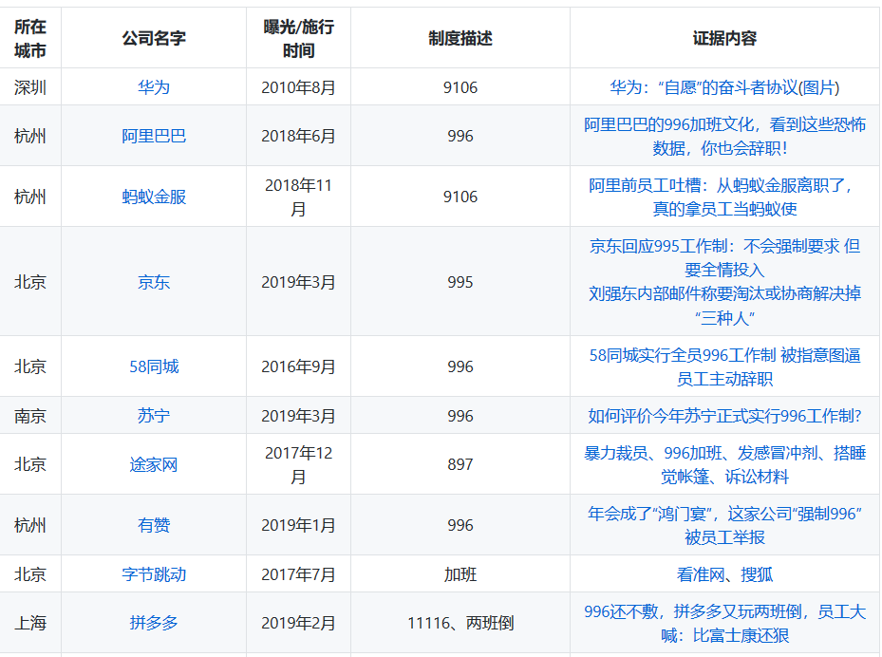Select the 996 cell in 苏宁 row
The image size is (882, 657).
coord(460,416)
